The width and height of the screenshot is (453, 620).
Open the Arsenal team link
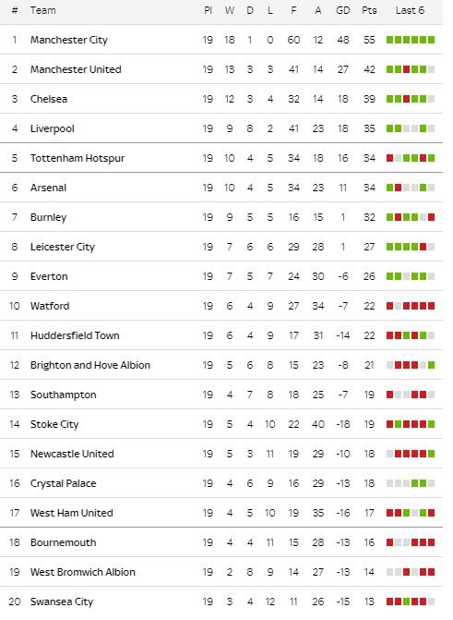(48, 188)
